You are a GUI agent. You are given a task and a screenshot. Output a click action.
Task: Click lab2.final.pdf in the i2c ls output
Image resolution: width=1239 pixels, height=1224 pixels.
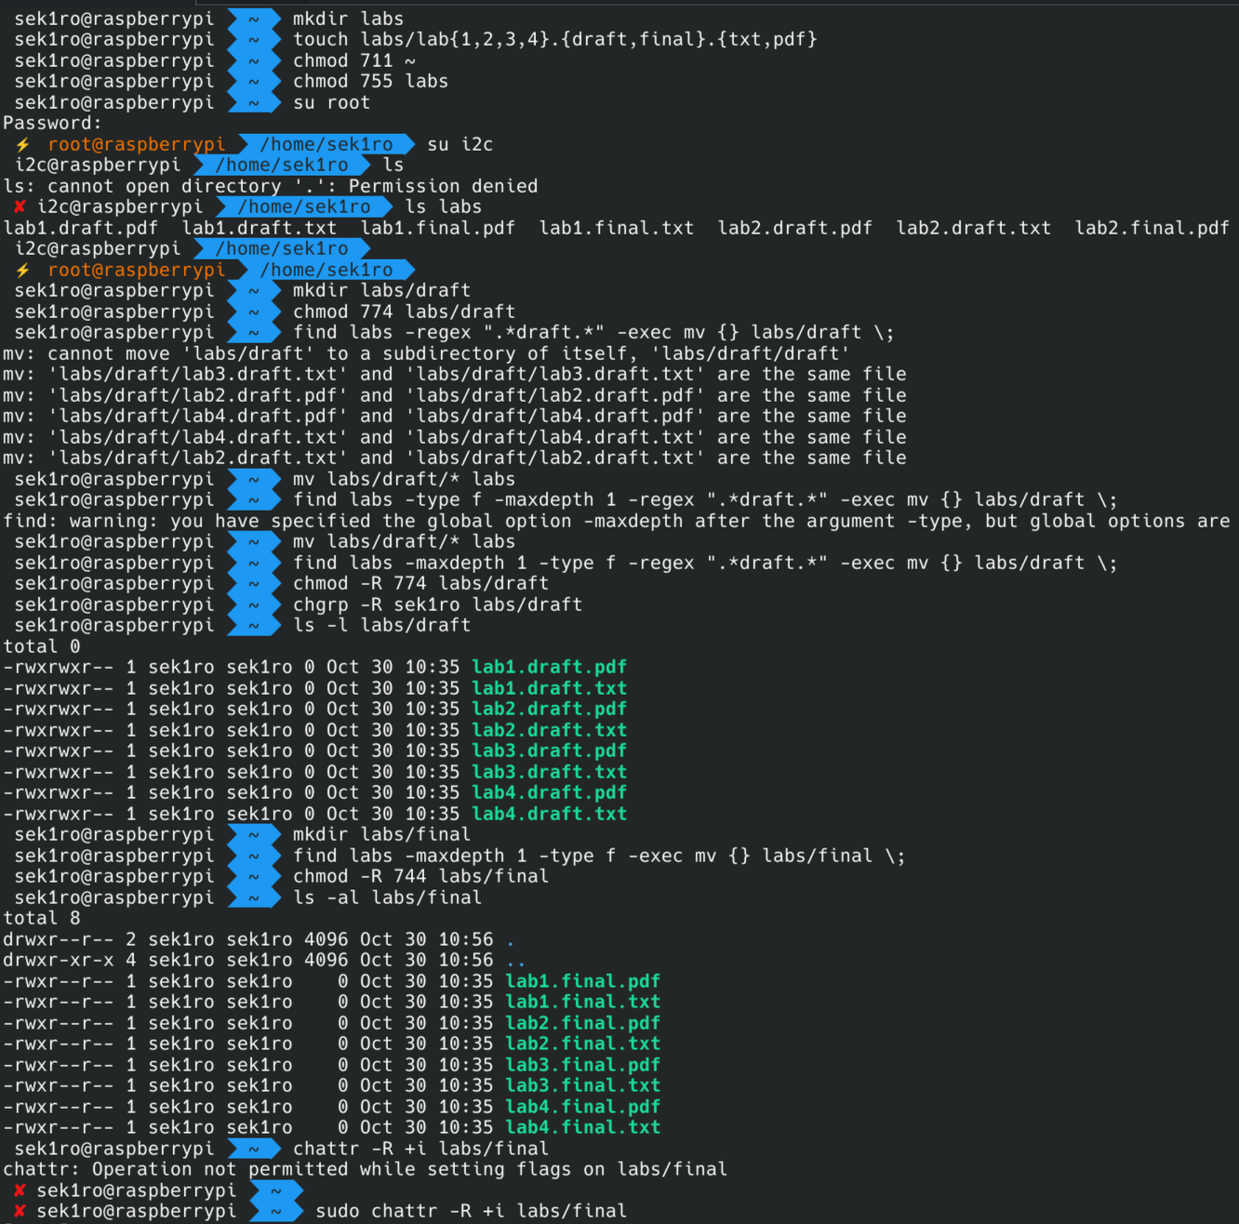point(1152,228)
